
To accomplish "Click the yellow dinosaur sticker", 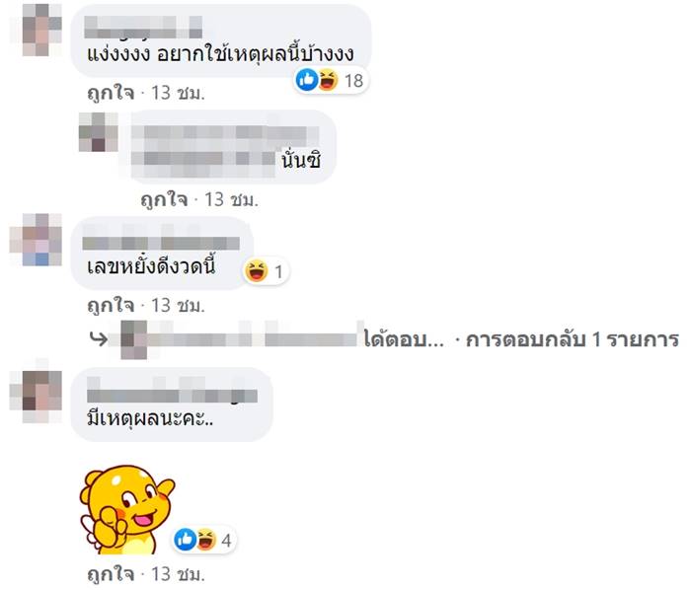I will 127,510.
